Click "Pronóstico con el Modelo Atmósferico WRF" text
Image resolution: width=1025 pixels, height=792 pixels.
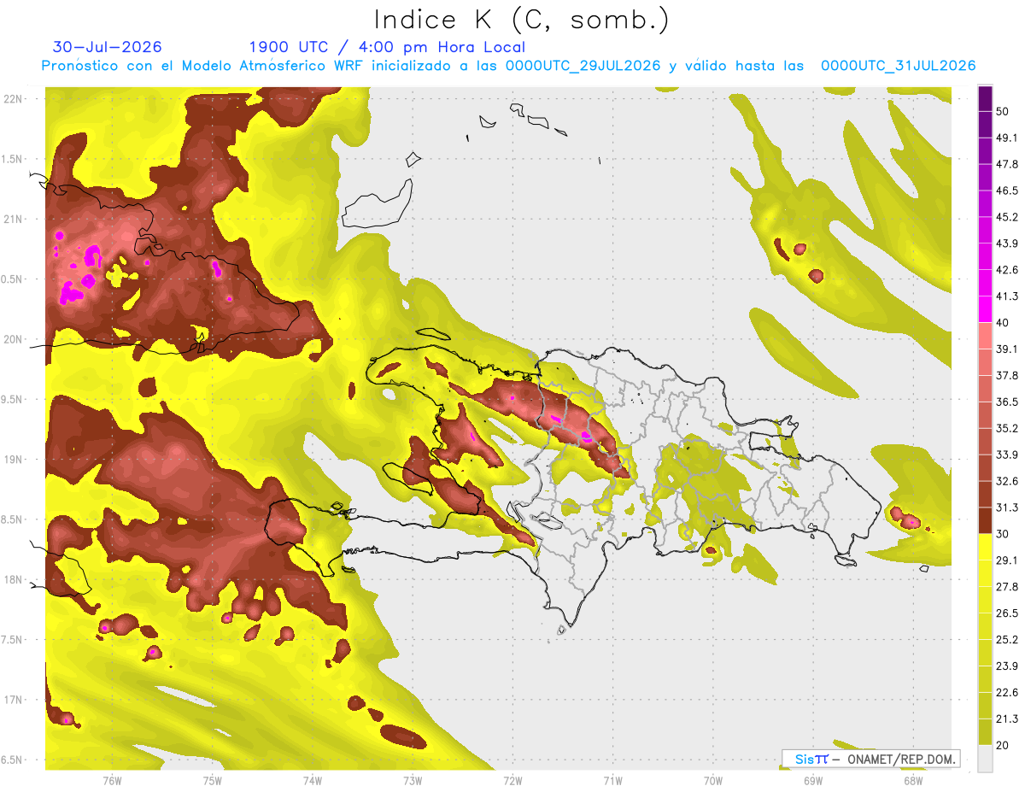pyautogui.click(x=204, y=65)
